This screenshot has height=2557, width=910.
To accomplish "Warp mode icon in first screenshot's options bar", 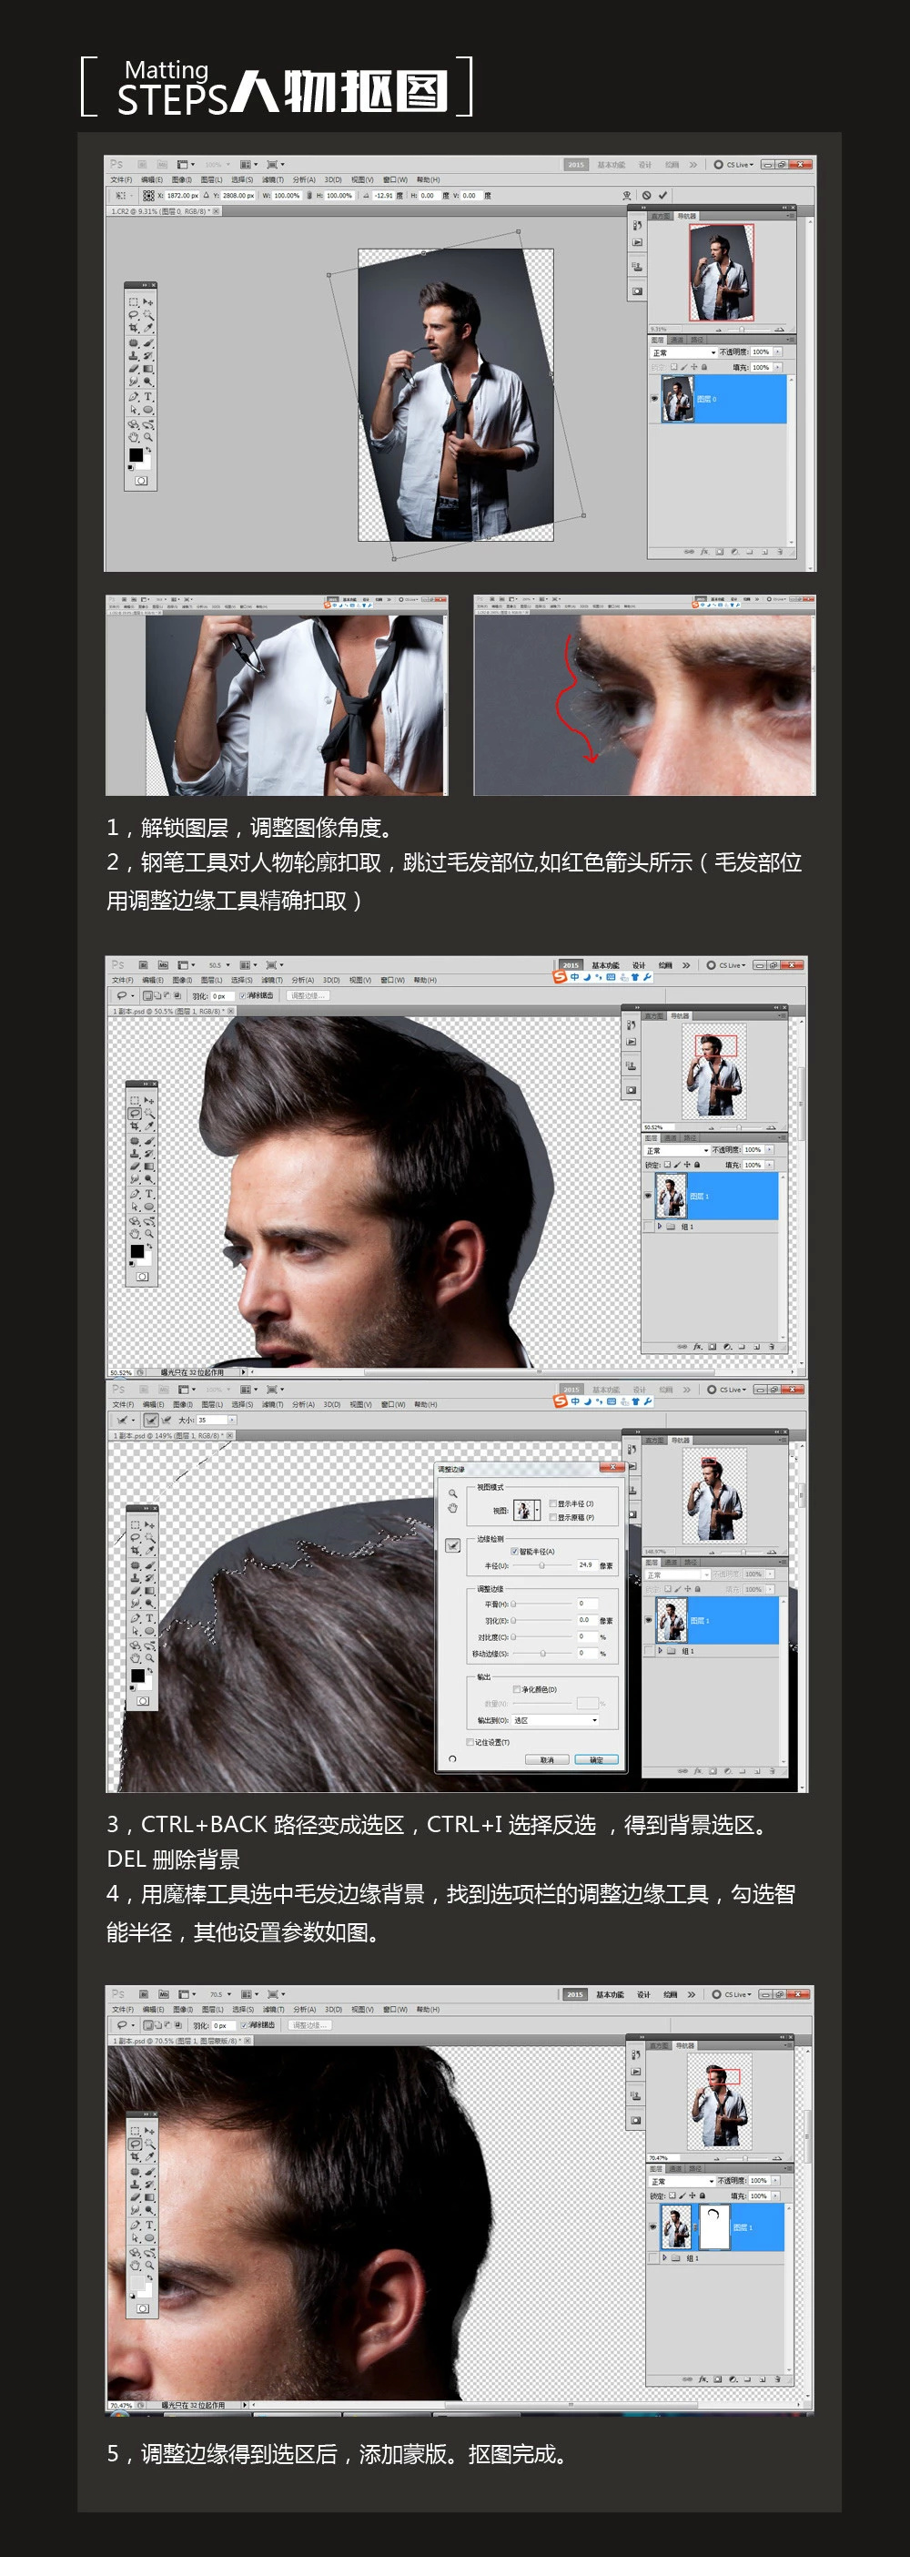I will click(626, 196).
